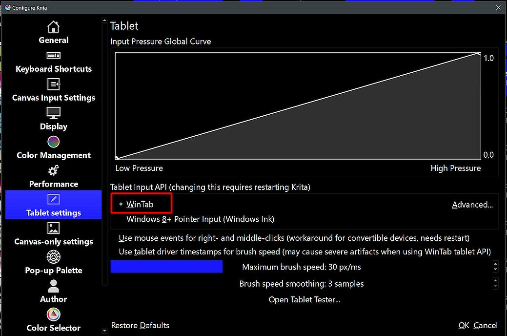The image size is (507, 336).
Task: Click the Krita logo in title bar
Action: [x=7, y=7]
